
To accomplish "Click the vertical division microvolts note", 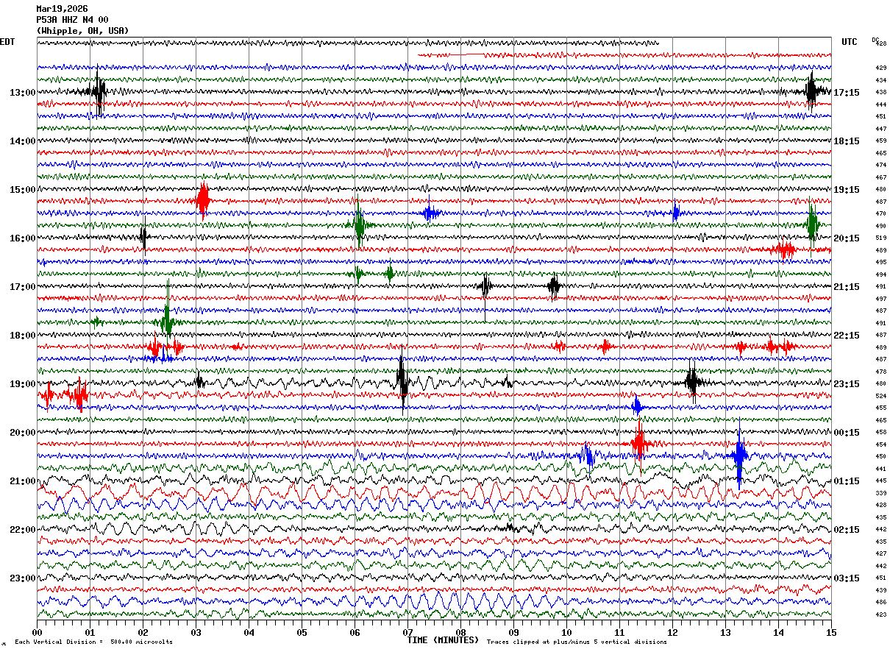I will [x=93, y=642].
